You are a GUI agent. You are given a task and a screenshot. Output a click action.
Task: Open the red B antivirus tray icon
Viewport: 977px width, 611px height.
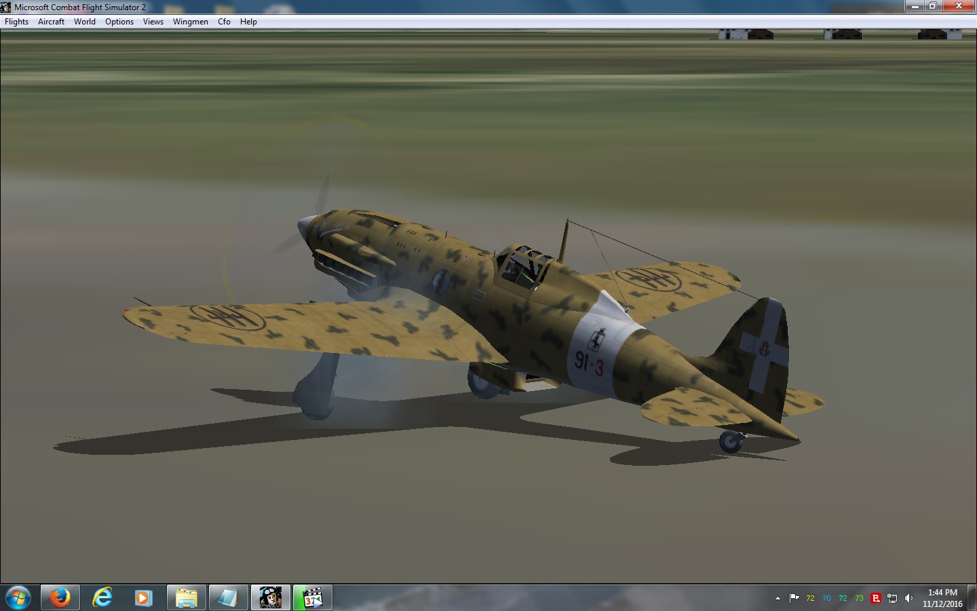click(876, 598)
